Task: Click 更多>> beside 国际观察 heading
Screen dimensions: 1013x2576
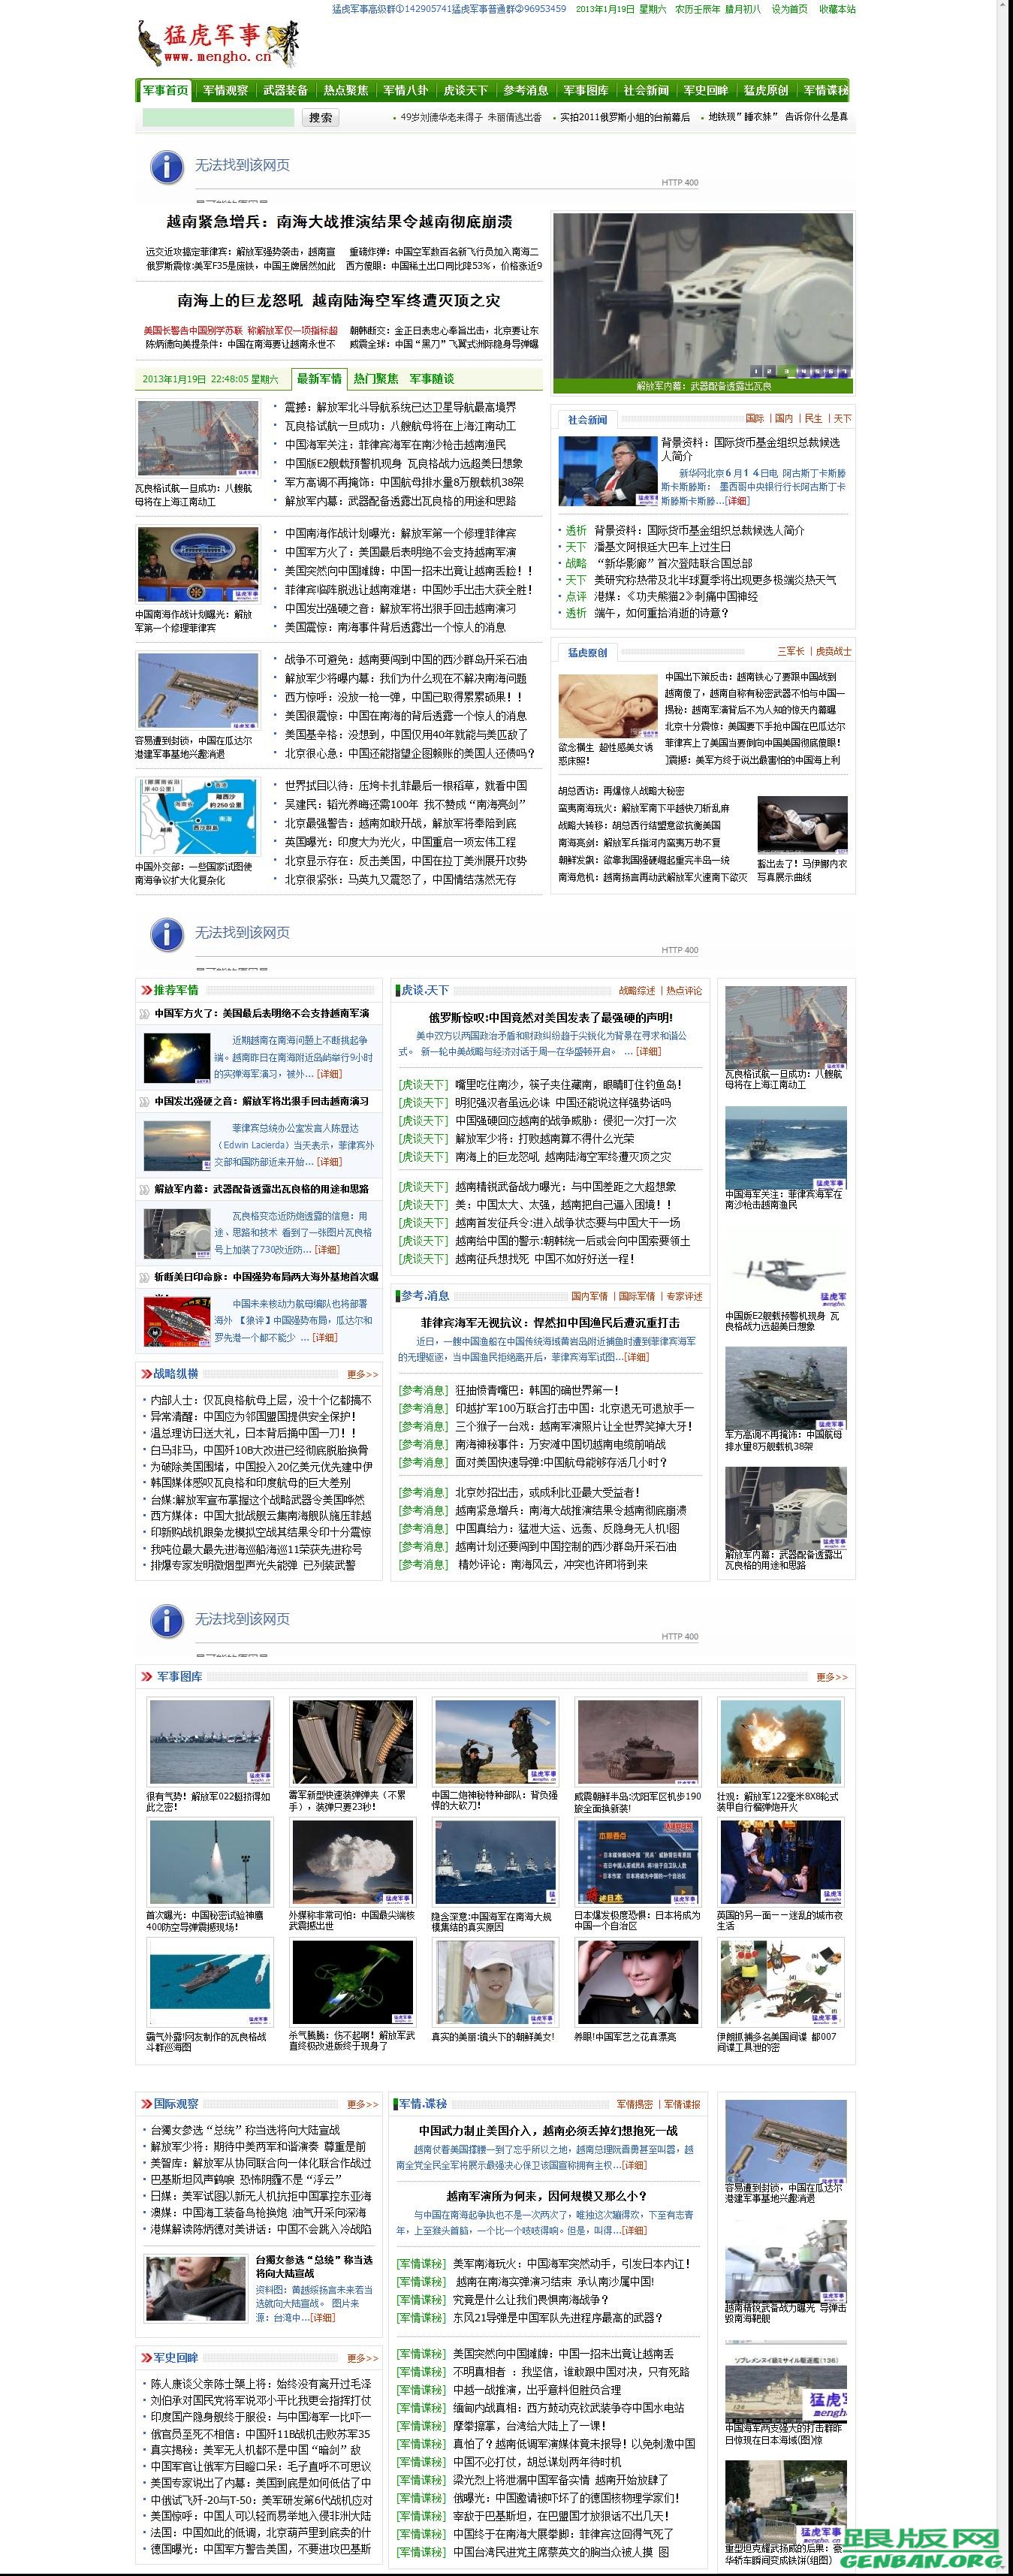Action: (x=362, y=2105)
